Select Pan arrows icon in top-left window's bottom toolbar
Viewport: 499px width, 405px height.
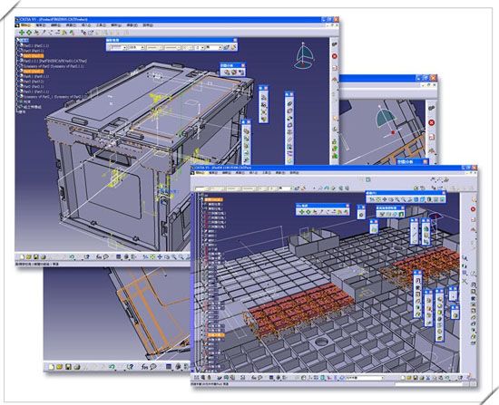click(x=160, y=256)
